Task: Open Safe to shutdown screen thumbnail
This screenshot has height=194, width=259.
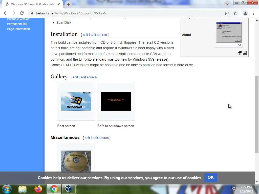Action: coord(116,101)
